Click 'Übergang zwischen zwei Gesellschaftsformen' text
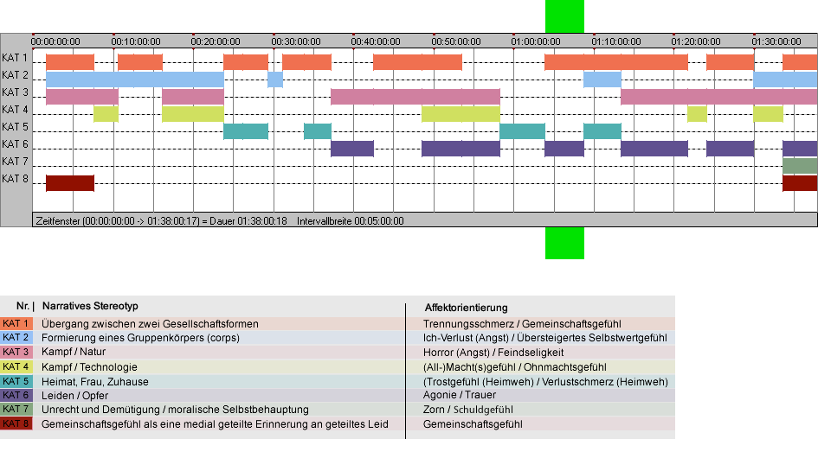This screenshot has height=458, width=818. tap(150, 323)
